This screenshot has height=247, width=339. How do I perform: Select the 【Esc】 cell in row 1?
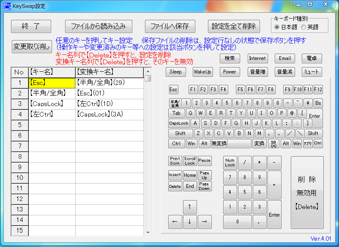(x=52, y=83)
